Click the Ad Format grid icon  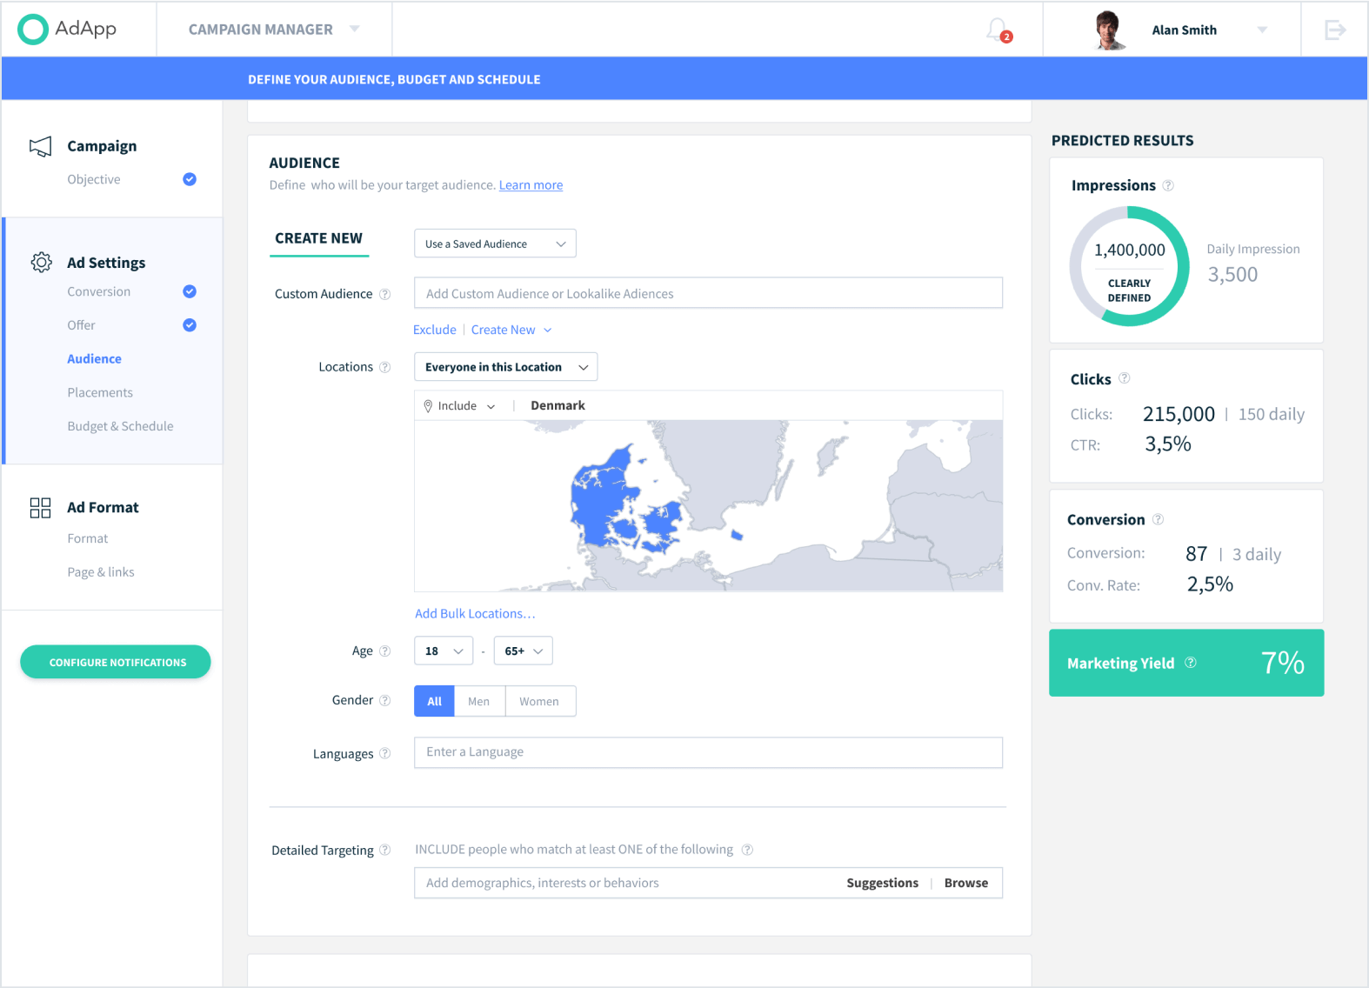tap(40, 508)
